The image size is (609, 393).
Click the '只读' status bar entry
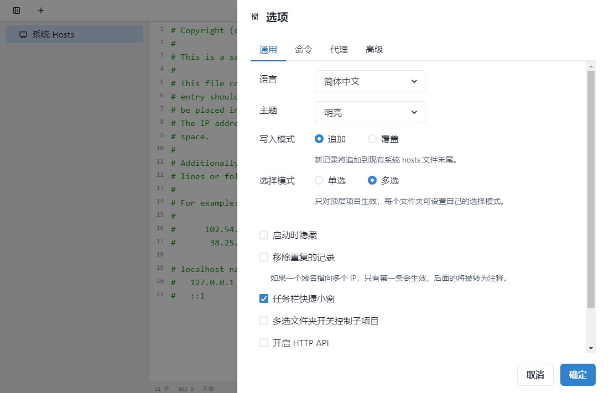point(208,389)
